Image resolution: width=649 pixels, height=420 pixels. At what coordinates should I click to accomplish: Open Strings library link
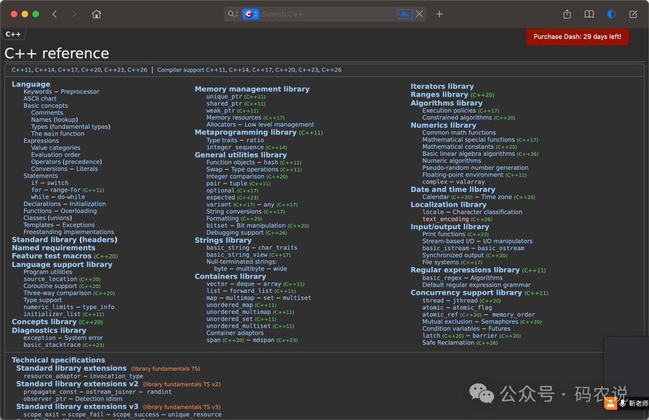point(223,240)
